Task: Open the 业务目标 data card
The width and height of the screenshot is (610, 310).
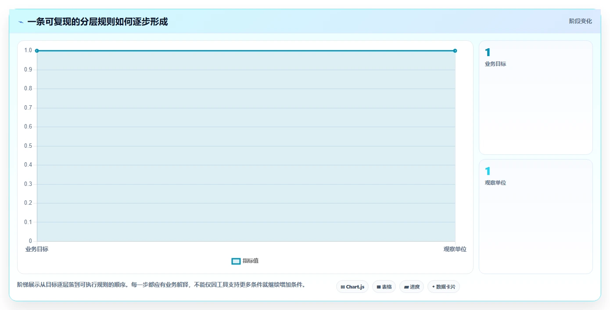Action: click(x=536, y=97)
